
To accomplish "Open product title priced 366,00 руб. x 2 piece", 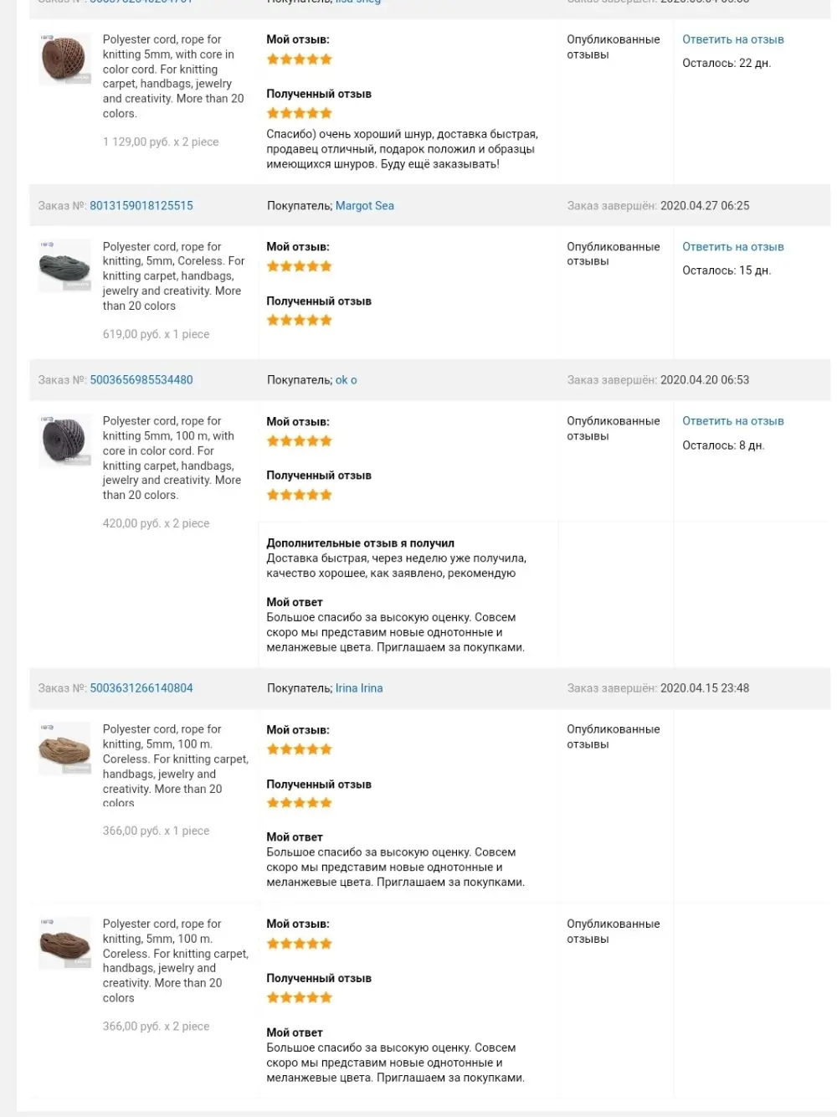I will [175, 960].
